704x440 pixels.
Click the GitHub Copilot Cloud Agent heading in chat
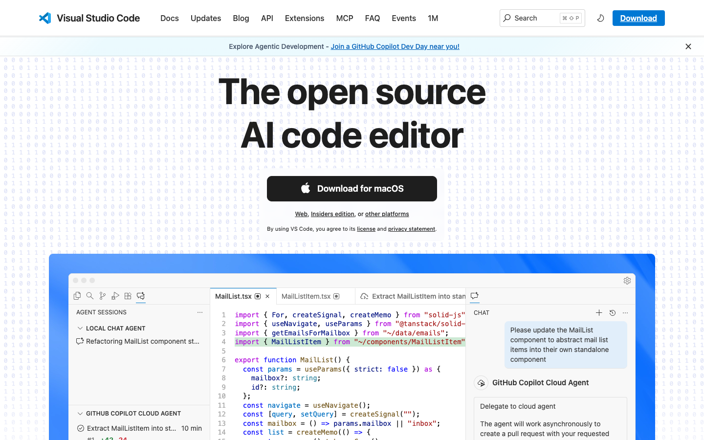click(540, 383)
